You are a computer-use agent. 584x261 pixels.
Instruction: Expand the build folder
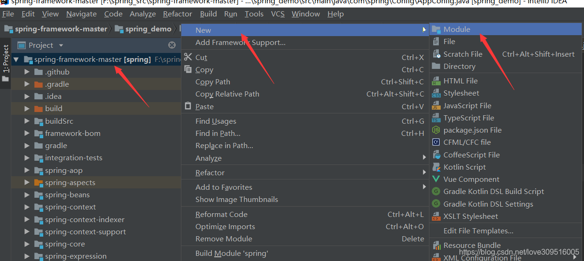click(27, 109)
